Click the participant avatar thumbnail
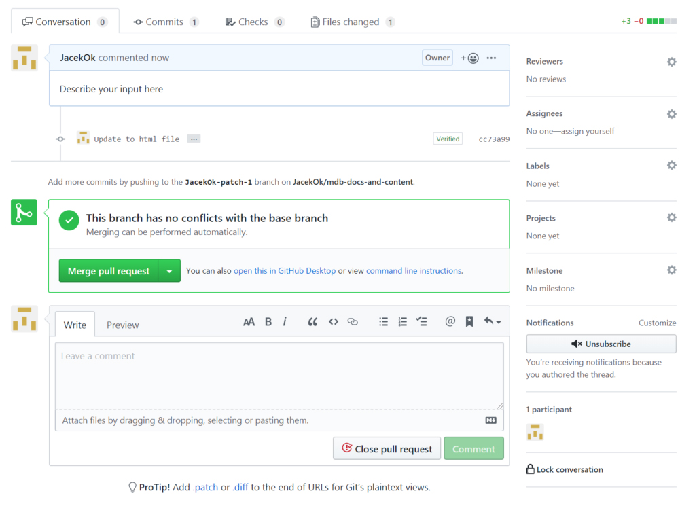The width and height of the screenshot is (697, 506). tap(535, 432)
